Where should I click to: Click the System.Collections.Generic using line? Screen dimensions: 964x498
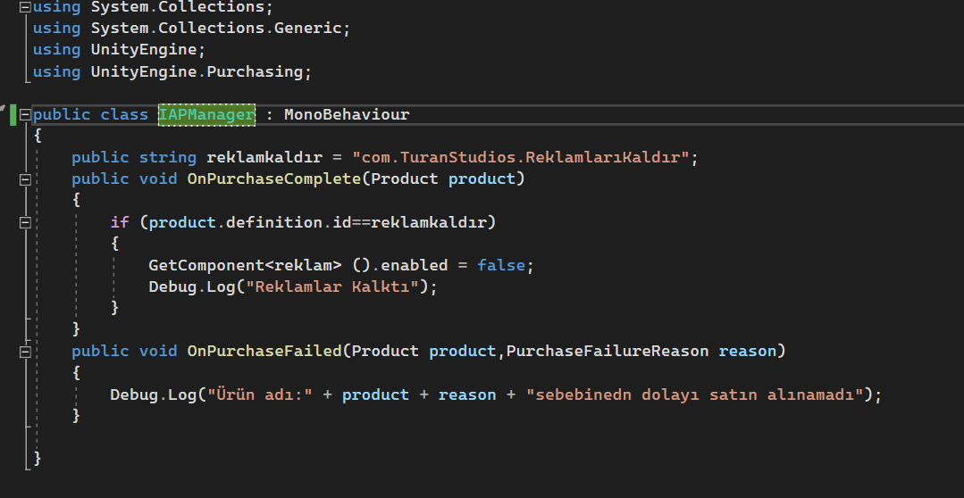pyautogui.click(x=191, y=29)
